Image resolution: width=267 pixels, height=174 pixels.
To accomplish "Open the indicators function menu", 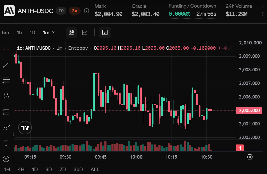I will tap(105, 32).
